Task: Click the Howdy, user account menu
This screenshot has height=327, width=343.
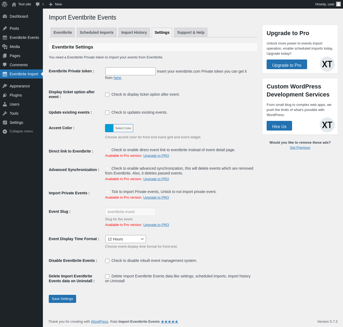Action: 328,4
